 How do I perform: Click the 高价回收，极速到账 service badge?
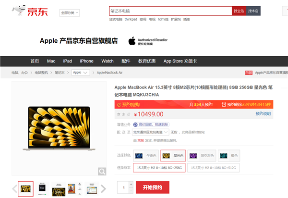151,124
